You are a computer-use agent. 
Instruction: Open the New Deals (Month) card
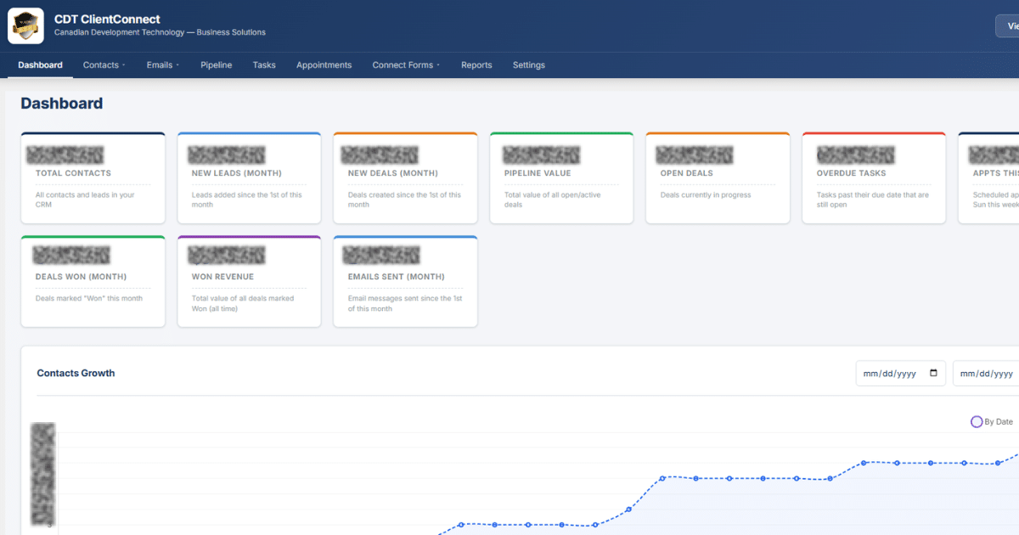point(406,178)
